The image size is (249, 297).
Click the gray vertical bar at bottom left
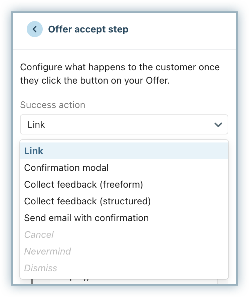pos(32,282)
